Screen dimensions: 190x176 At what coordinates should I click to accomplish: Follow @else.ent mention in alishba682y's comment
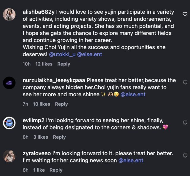[x=89, y=55]
